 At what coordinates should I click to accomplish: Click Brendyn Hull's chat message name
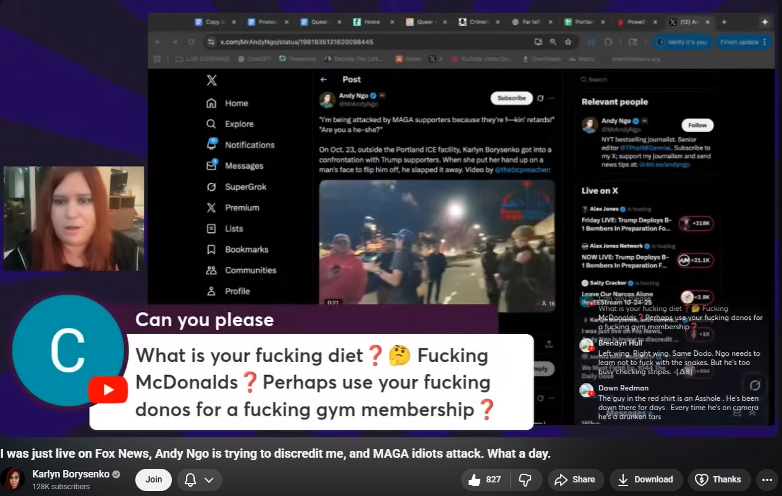620,343
